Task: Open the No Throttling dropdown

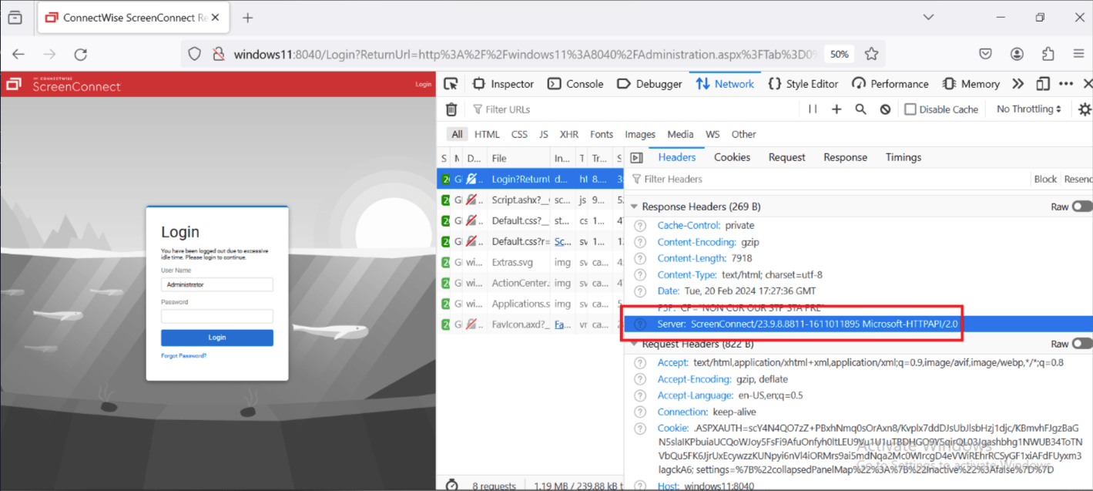Action: pos(1028,109)
